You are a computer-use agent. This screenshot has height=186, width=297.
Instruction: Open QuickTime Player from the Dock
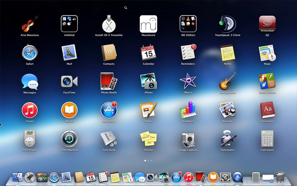pyautogui.click(x=237, y=177)
